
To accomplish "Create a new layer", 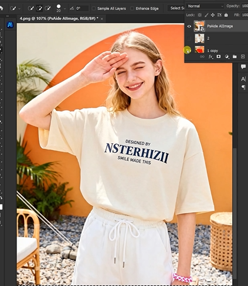I will [243, 56].
